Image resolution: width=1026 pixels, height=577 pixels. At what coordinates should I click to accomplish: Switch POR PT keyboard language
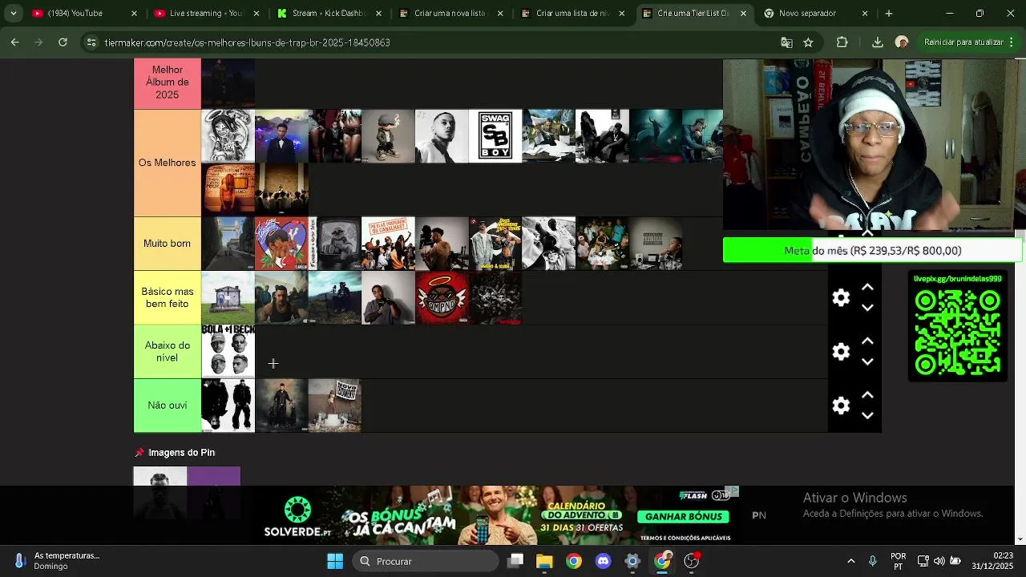[x=899, y=561]
